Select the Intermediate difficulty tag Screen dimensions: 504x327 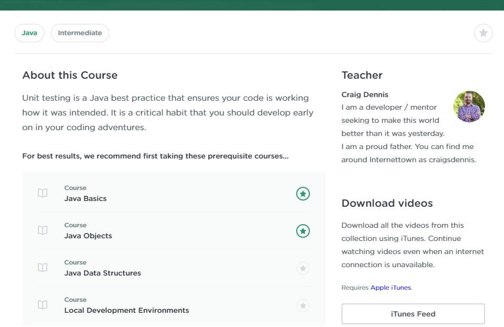tap(80, 33)
